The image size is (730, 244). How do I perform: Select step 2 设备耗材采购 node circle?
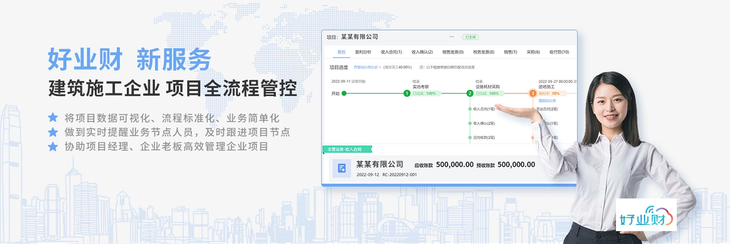470,93
